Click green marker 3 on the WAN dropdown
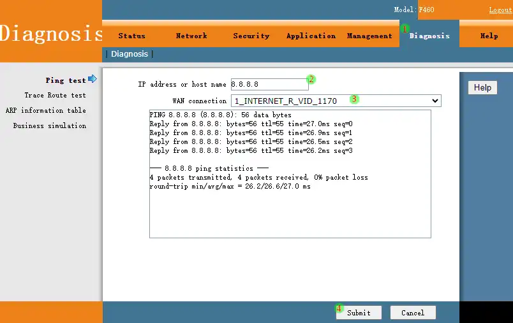Screen dimensions: 513x323 point(355,99)
